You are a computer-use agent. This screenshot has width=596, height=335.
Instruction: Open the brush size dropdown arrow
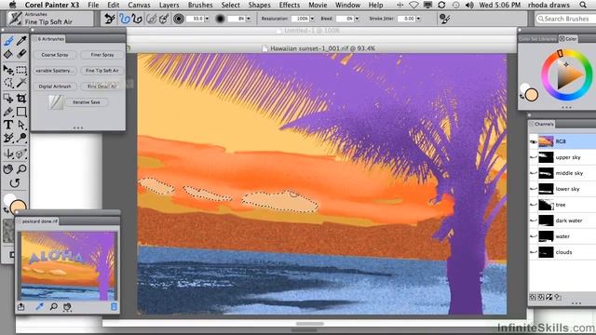click(x=207, y=19)
